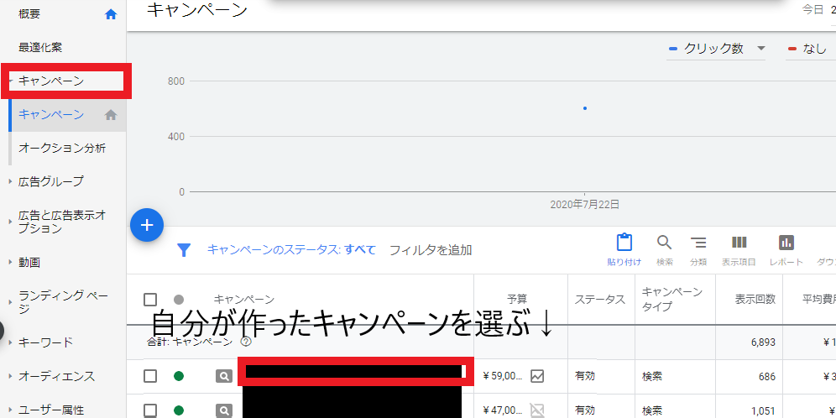The height and width of the screenshot is (418, 836).
Task: Open the なし second metric selector
Action: pos(811,49)
